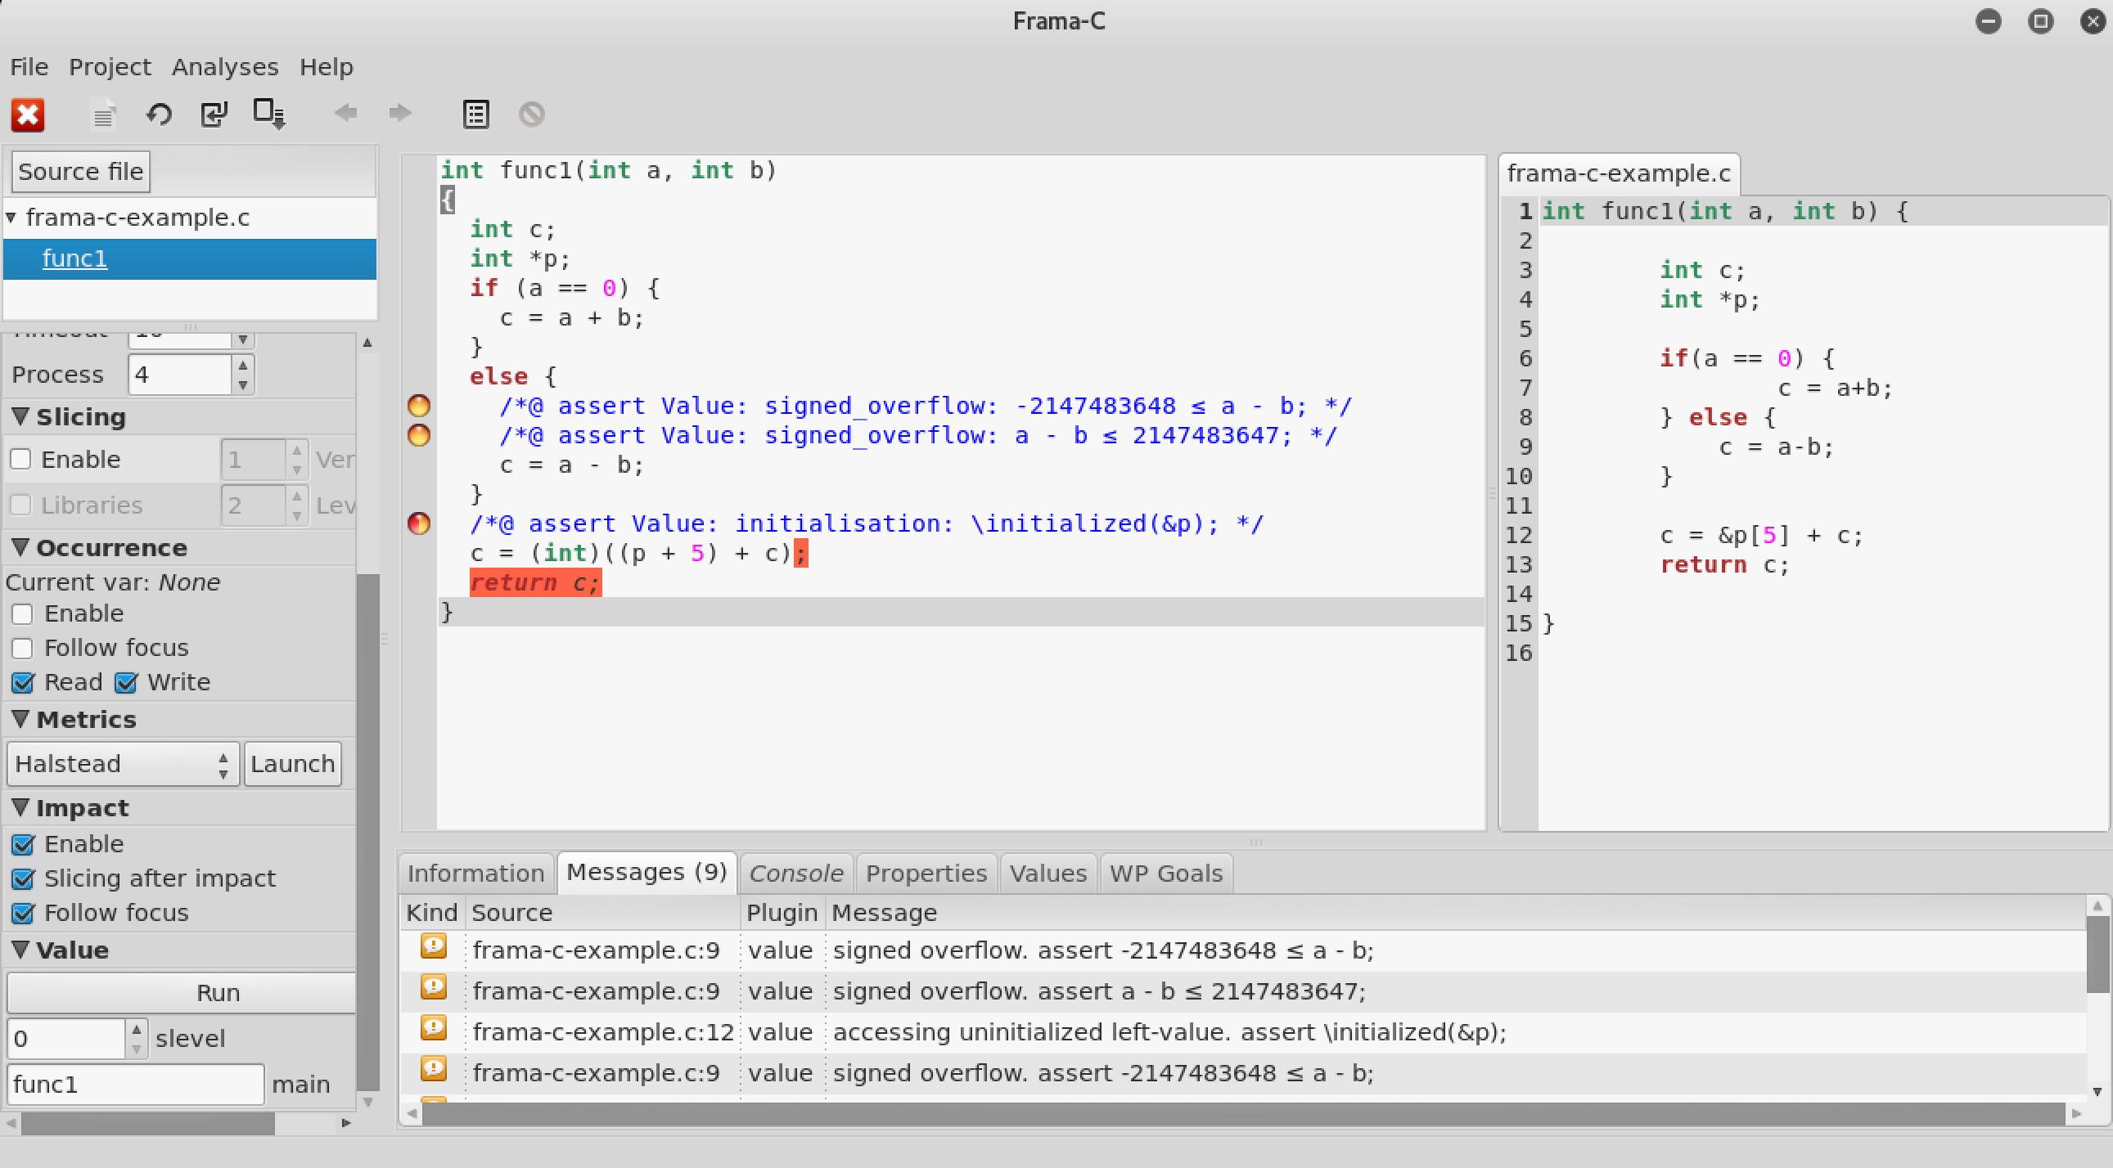Click warning icon in fourth message row

coord(434,1070)
